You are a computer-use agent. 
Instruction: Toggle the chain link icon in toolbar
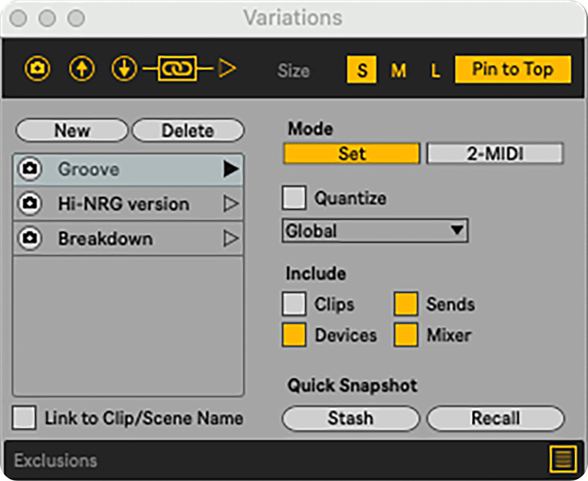tap(177, 69)
